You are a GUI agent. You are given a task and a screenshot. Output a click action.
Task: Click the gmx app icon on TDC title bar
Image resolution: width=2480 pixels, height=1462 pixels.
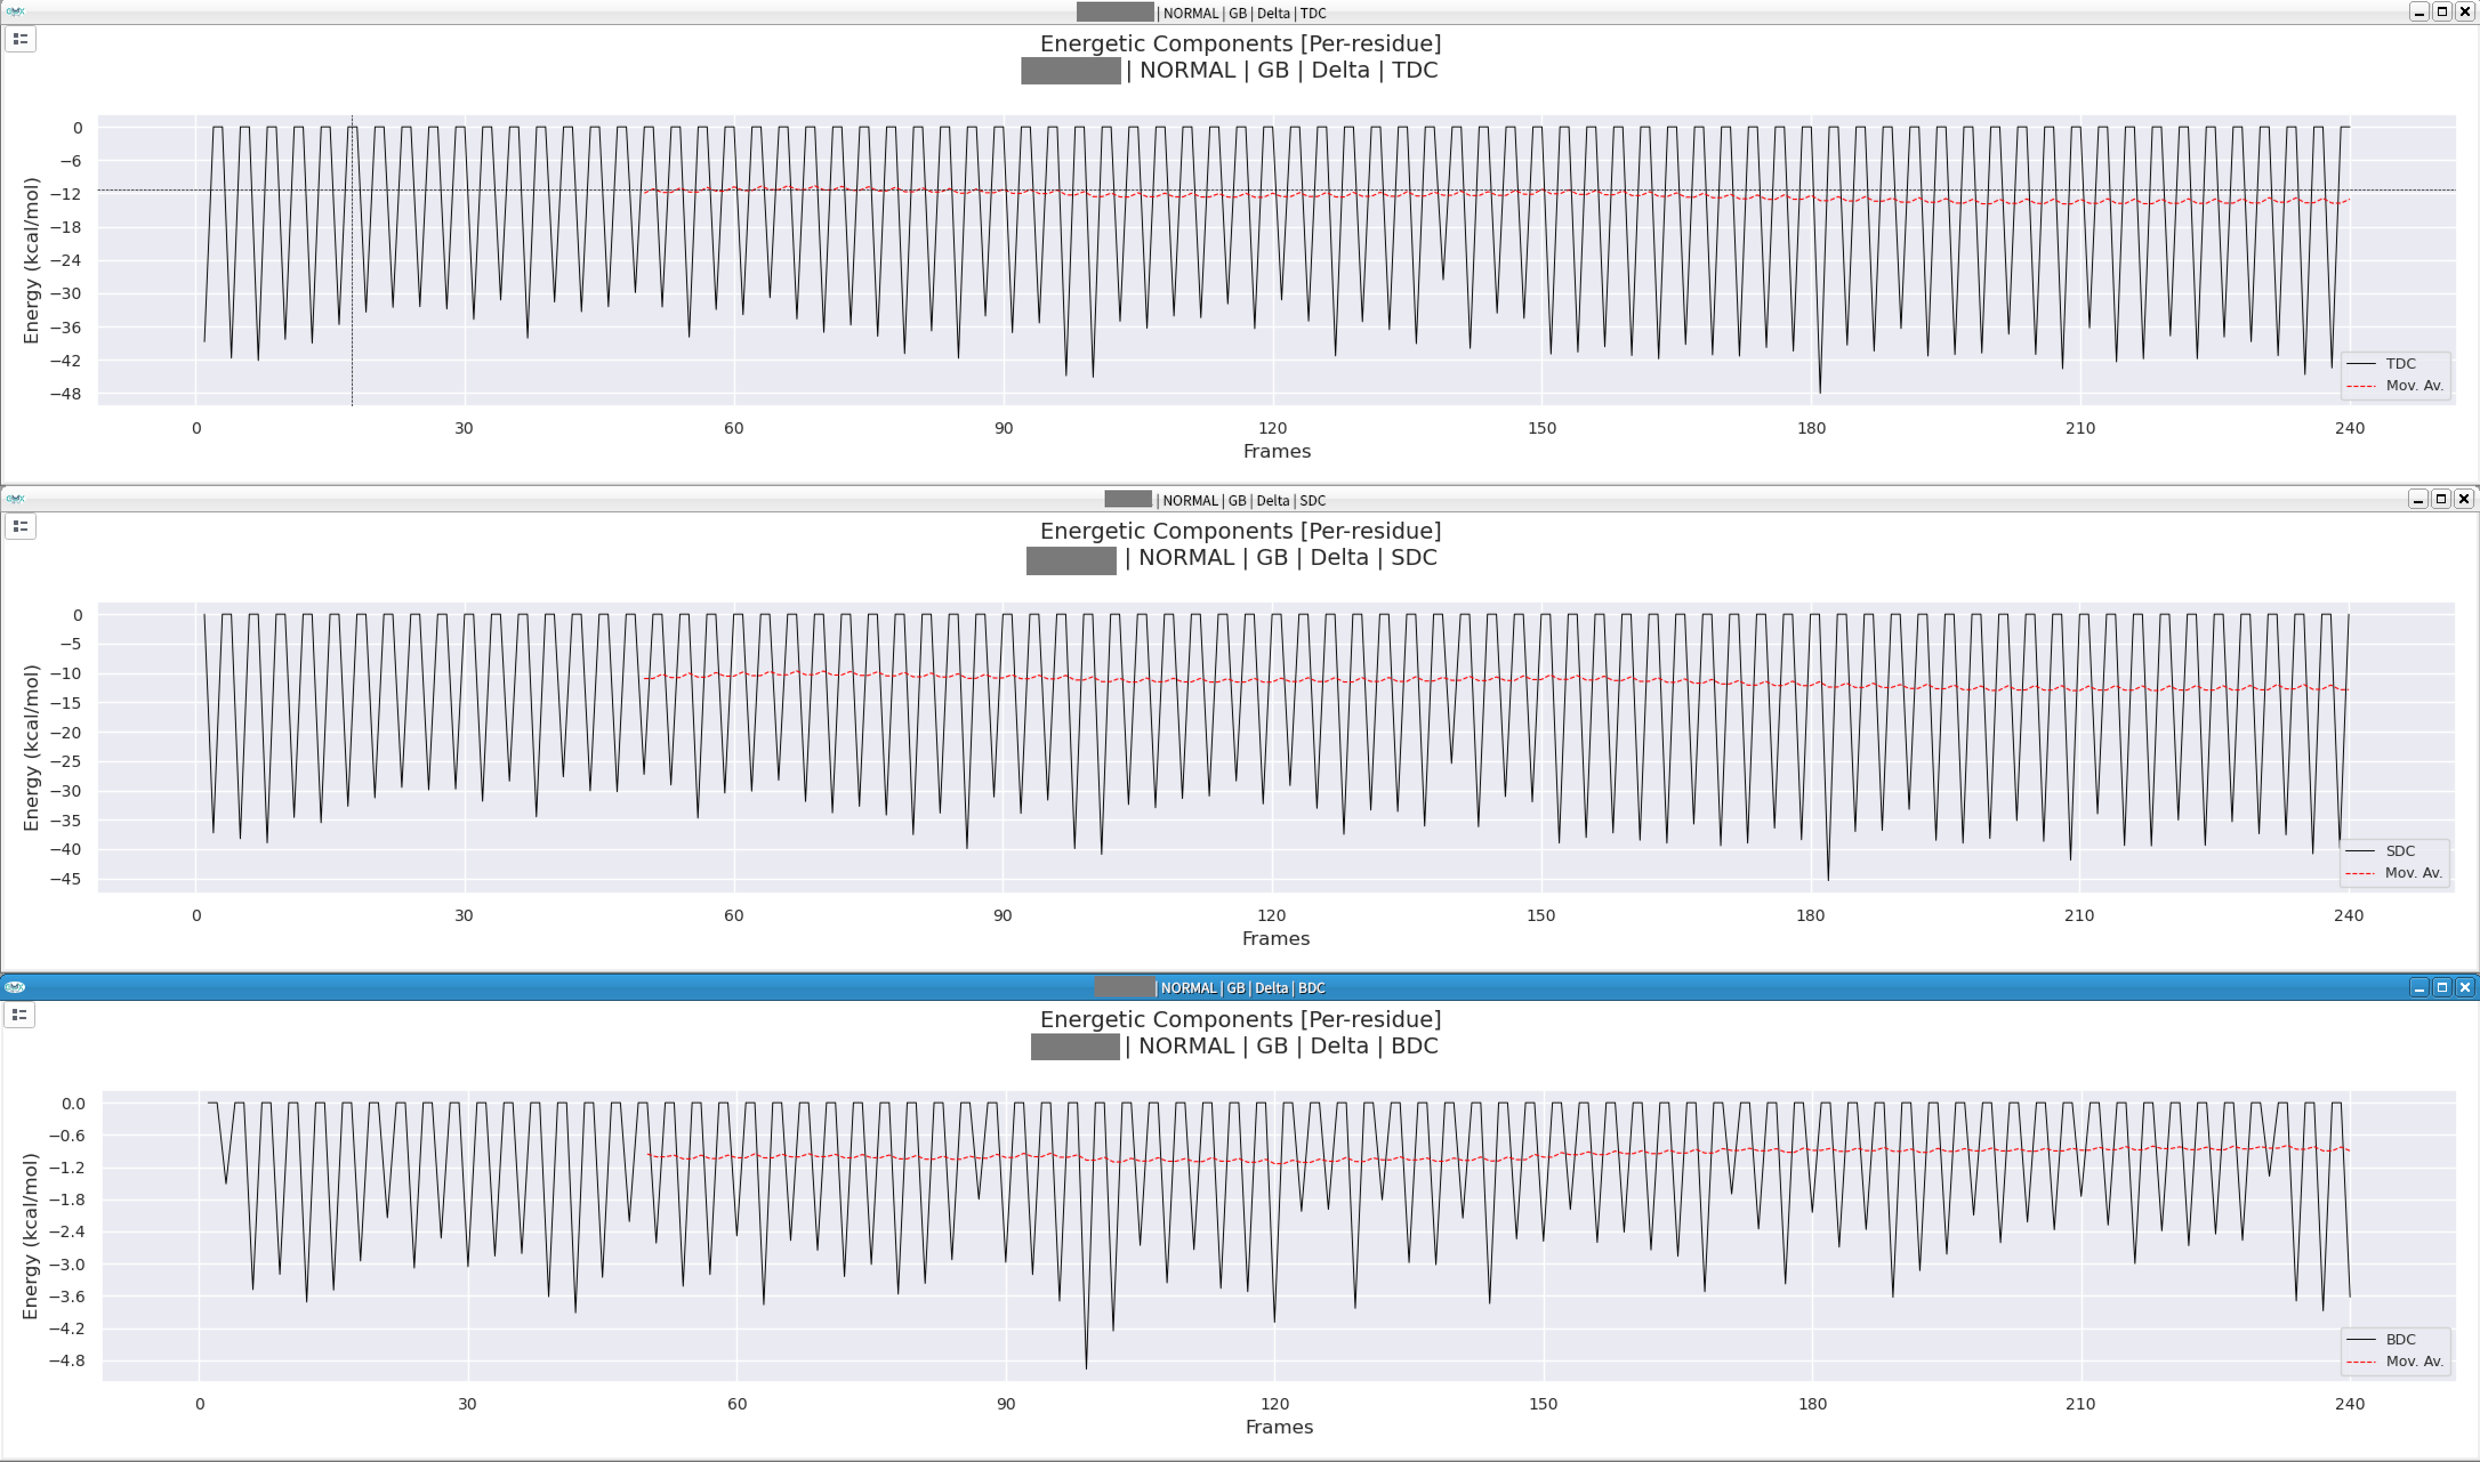tap(14, 12)
